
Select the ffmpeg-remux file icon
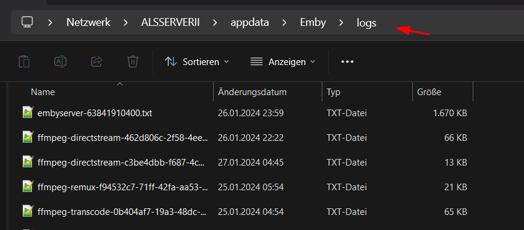pos(28,186)
